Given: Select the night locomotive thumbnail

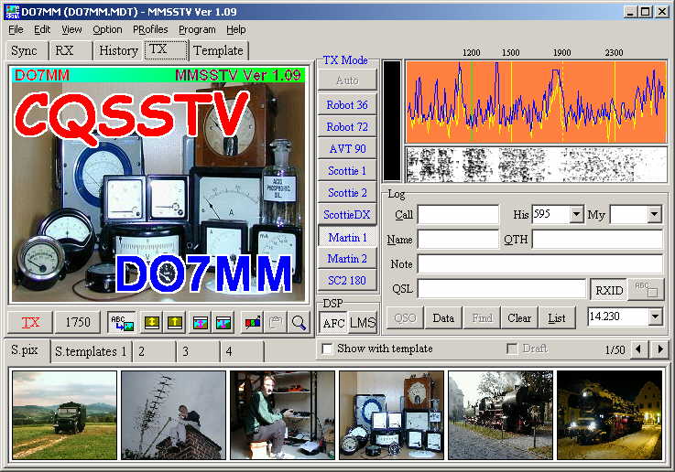Looking at the screenshot, I should coord(610,415).
